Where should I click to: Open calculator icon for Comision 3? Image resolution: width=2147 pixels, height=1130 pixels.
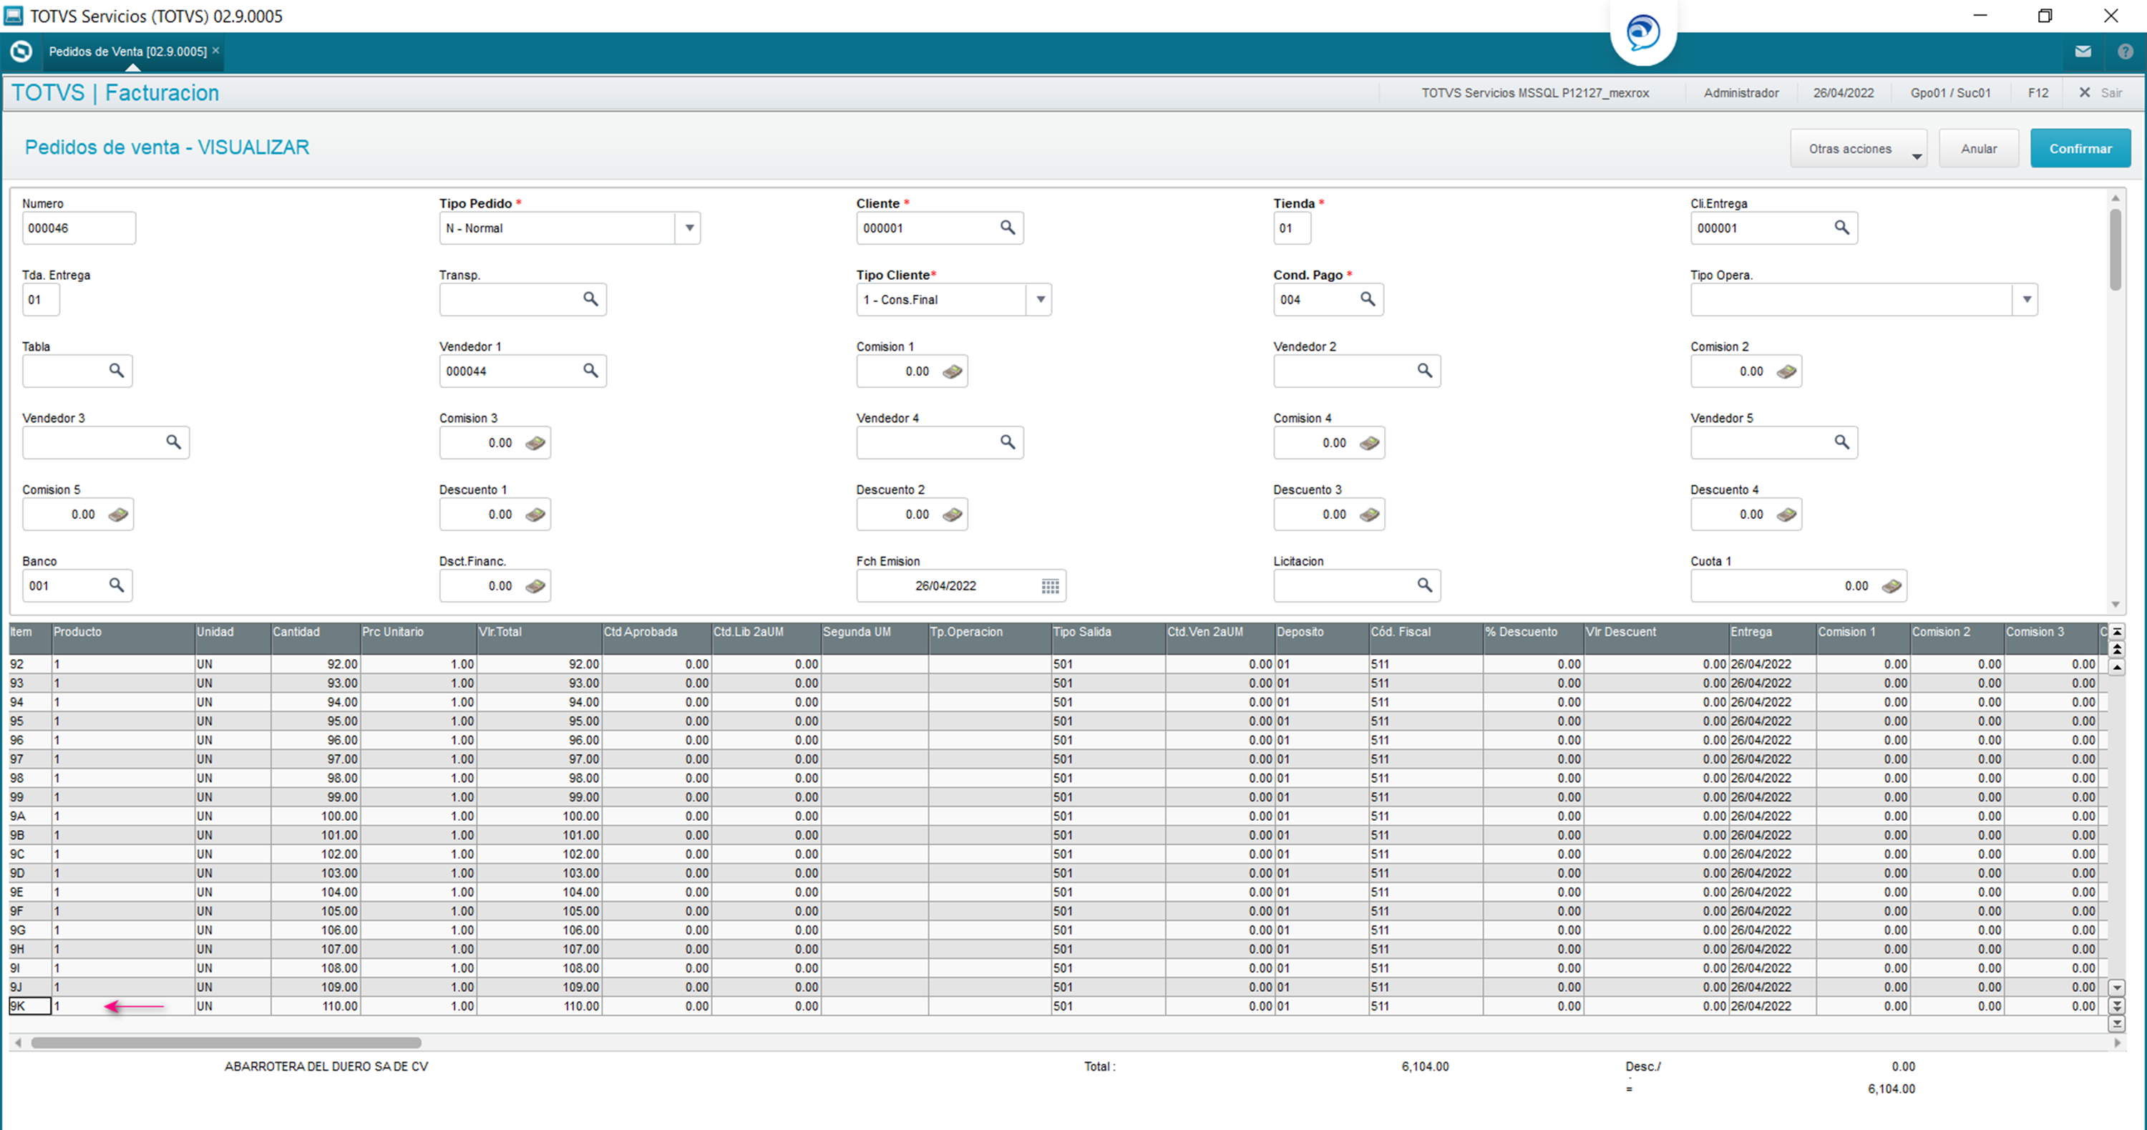(x=536, y=443)
